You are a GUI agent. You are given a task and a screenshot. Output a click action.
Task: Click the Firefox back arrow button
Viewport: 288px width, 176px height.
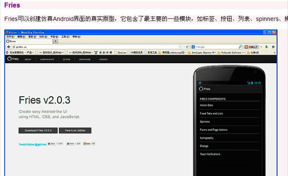[9, 47]
